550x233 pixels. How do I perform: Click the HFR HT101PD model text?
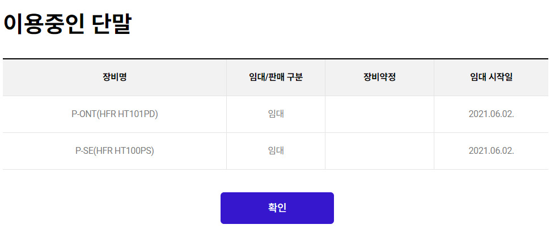tap(128, 114)
